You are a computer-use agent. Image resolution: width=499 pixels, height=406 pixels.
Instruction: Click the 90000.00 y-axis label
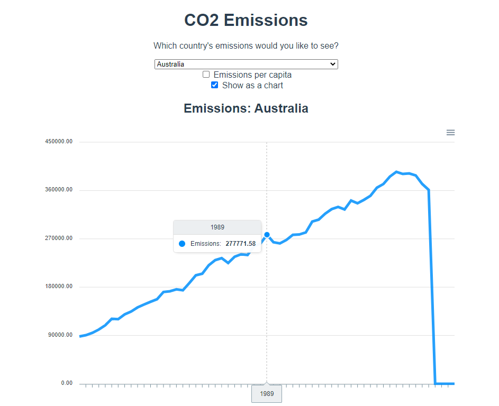pos(60,335)
